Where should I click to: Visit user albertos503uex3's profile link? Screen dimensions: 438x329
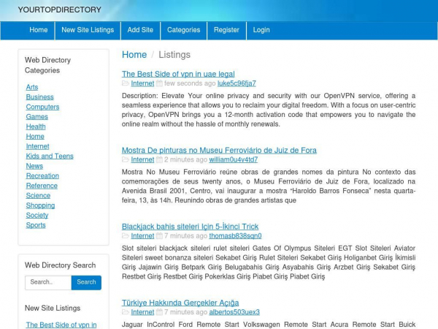(234, 312)
